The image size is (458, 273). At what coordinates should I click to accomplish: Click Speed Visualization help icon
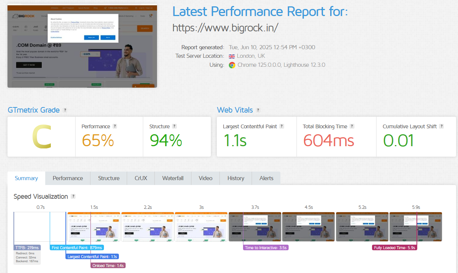(73, 196)
